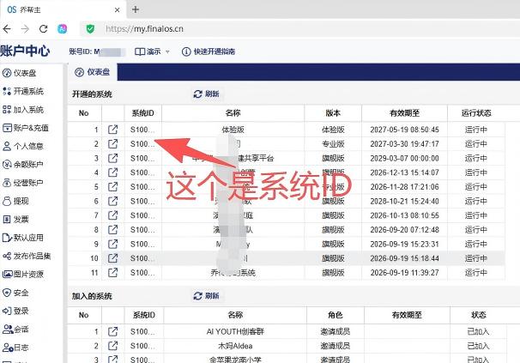
Task: Open launch icon for row expiring 2026-11-28
Action: pos(112,186)
